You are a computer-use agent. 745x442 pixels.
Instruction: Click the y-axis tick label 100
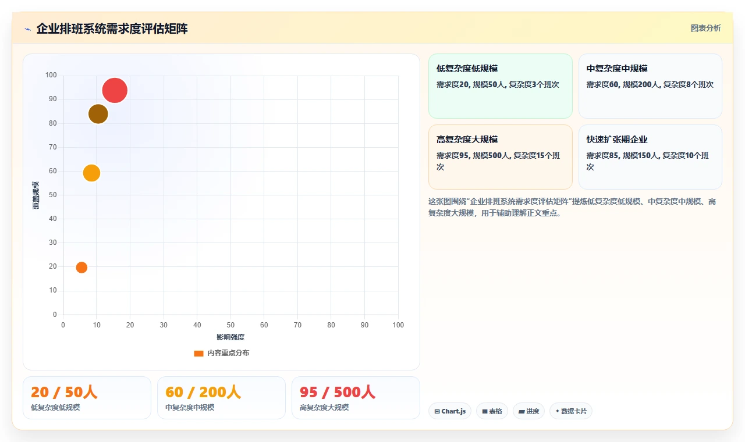click(x=51, y=75)
